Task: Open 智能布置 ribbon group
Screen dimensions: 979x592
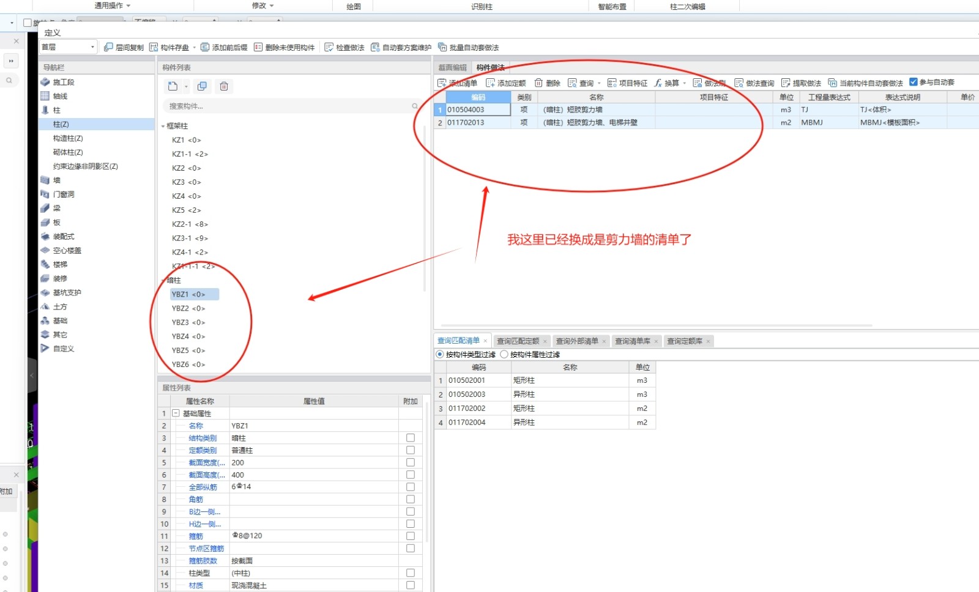Action: 612,6
